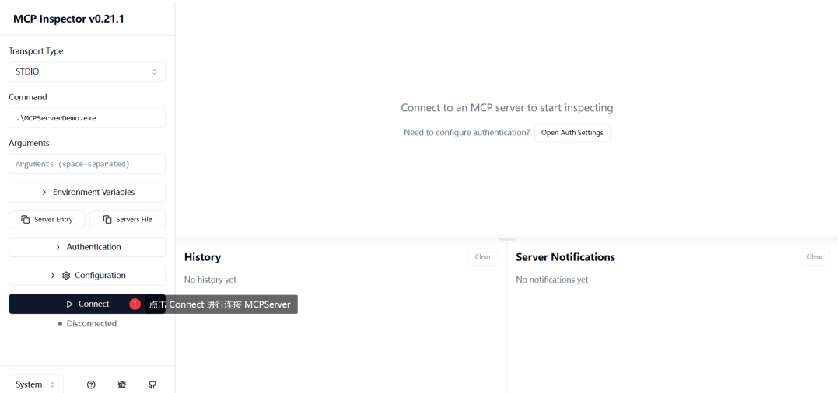Click the Transport Type label
840x393 pixels.
pyautogui.click(x=36, y=50)
